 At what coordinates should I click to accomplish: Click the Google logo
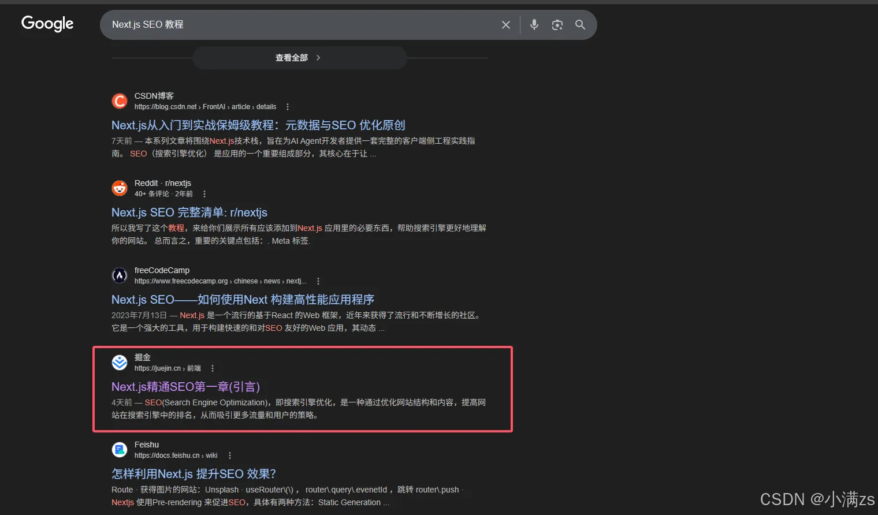[x=47, y=24]
